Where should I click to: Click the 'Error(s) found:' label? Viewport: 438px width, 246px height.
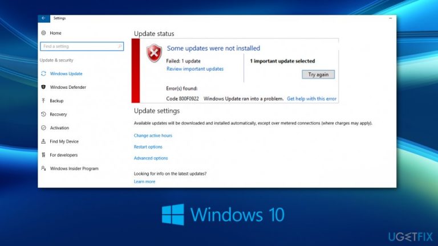182,89
